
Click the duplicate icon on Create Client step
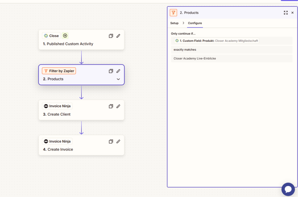pyautogui.click(x=111, y=106)
